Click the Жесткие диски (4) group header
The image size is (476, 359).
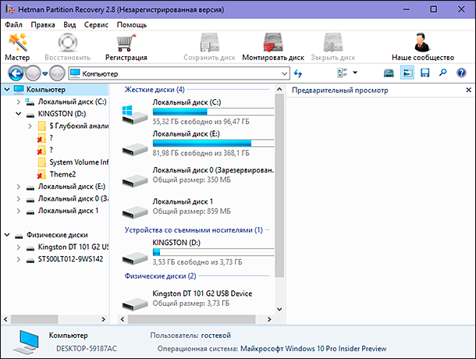click(155, 90)
